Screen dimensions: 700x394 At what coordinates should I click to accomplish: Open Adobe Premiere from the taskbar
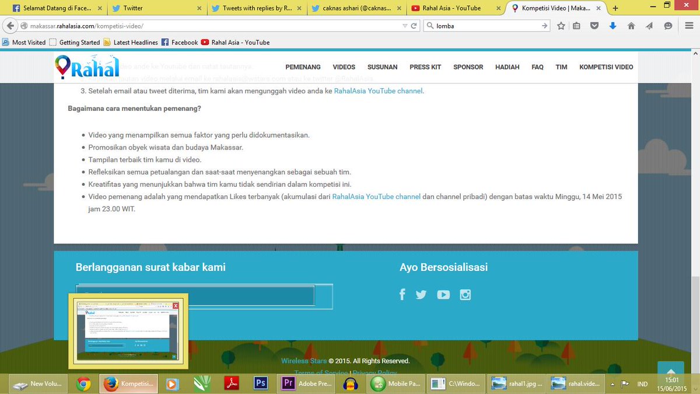pos(307,383)
